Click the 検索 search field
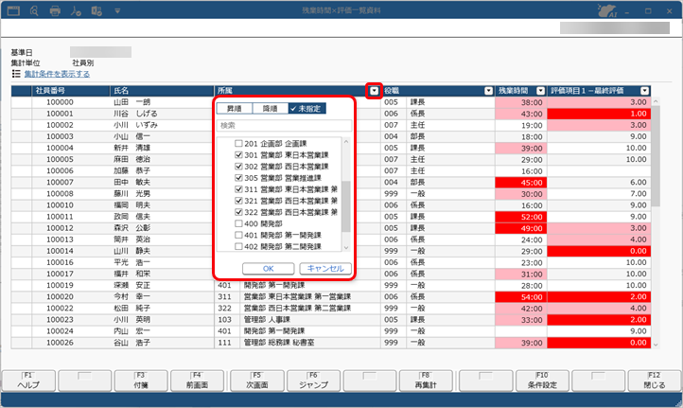Screen dimensions: 683x408 click(x=284, y=126)
